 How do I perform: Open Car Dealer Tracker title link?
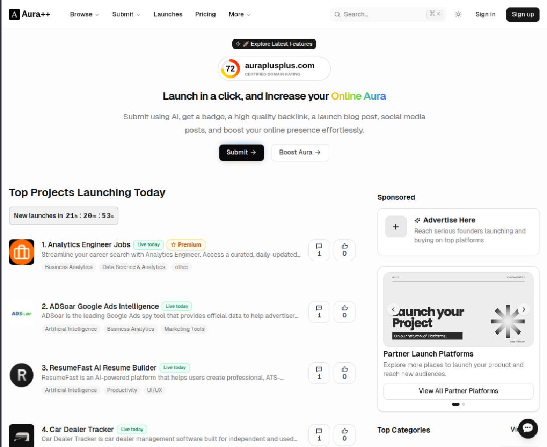pyautogui.click(x=78, y=429)
